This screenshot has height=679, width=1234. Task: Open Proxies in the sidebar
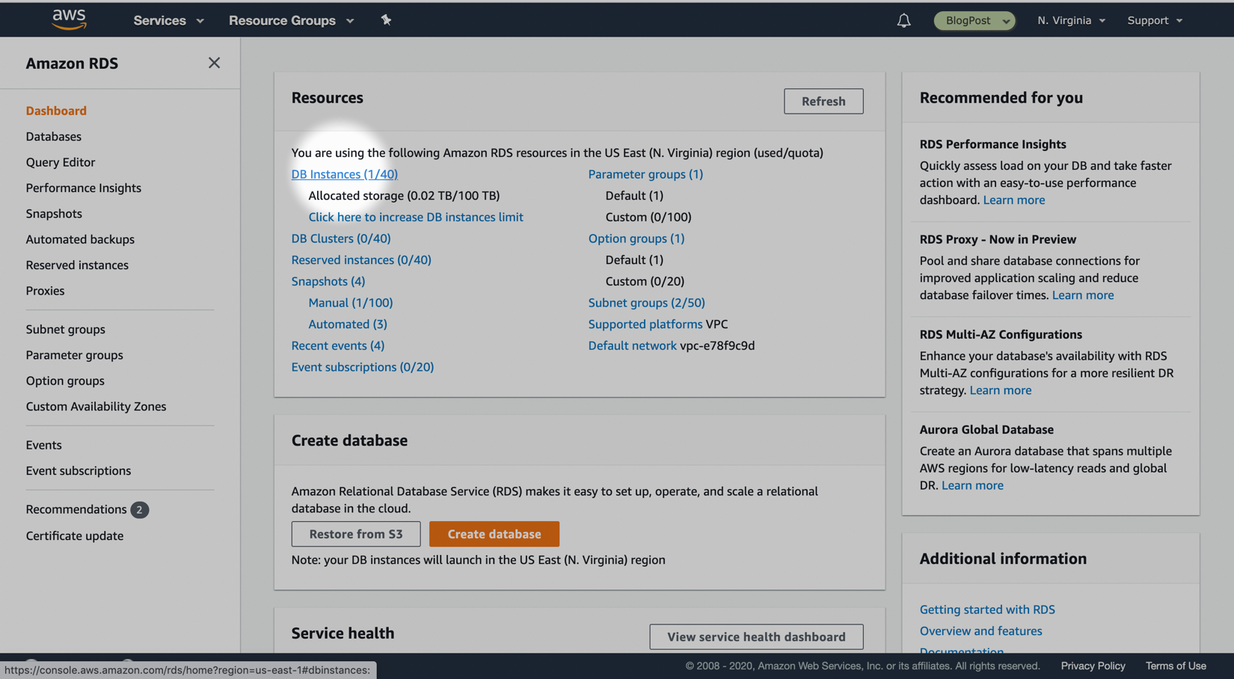(45, 291)
